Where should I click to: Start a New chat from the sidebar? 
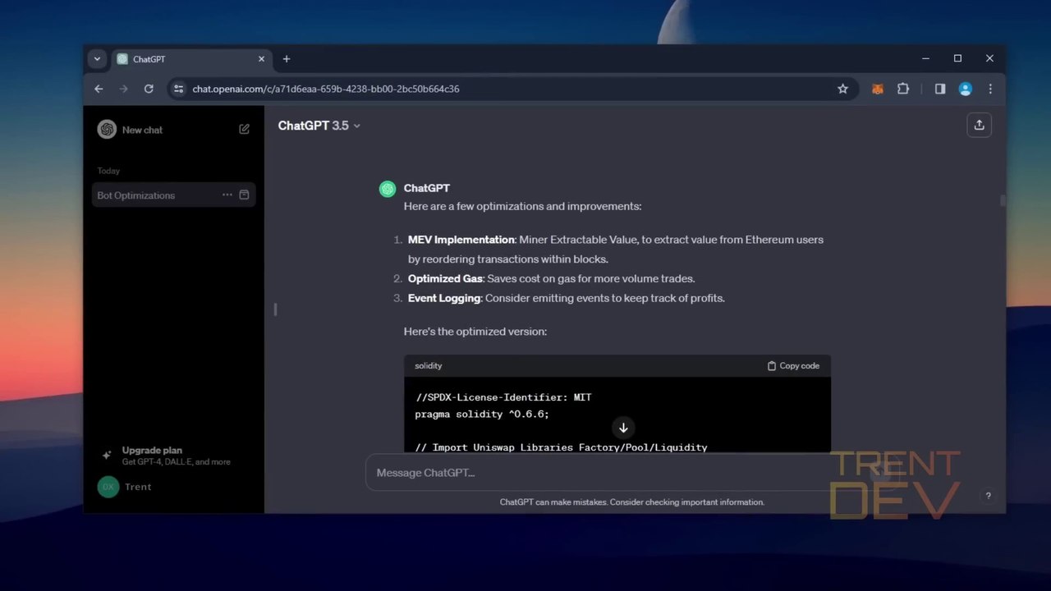click(x=142, y=130)
